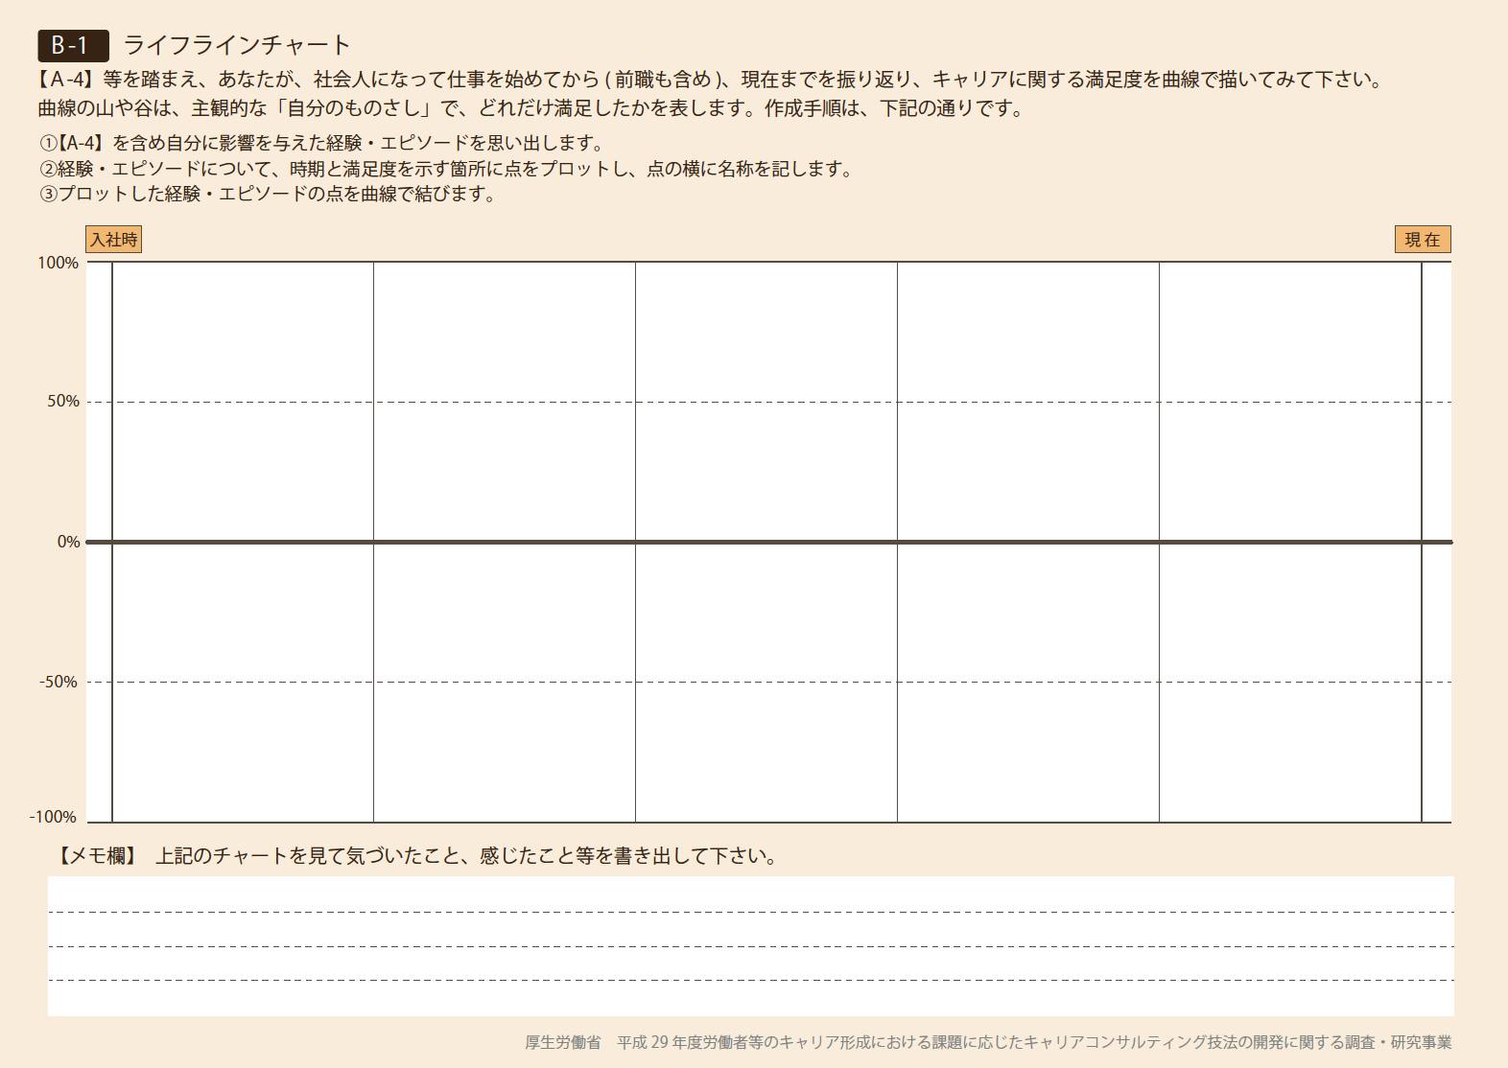This screenshot has height=1068, width=1508.
Task: Click the upper 50% axis label
Action: (x=63, y=402)
